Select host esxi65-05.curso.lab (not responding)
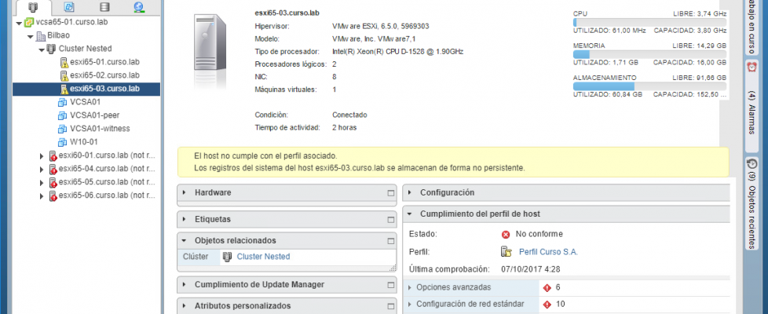This screenshot has height=314, width=768. (107, 182)
